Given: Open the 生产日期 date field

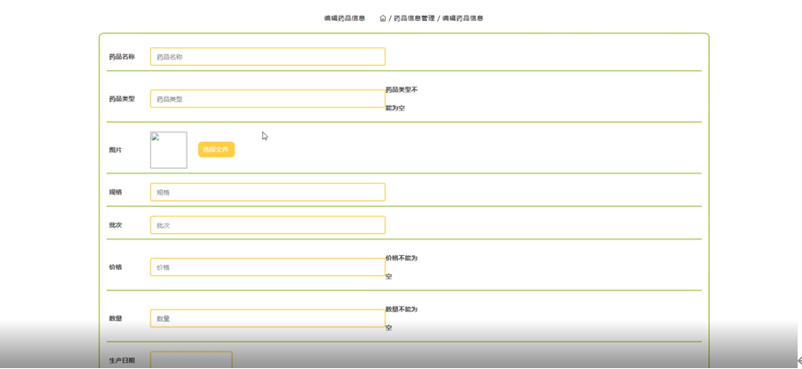Looking at the screenshot, I should tap(191, 359).
